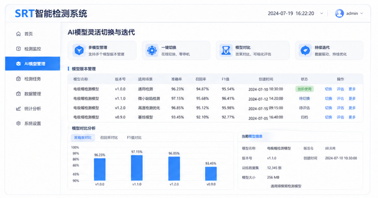Click the 准确率 column header

[176, 79]
